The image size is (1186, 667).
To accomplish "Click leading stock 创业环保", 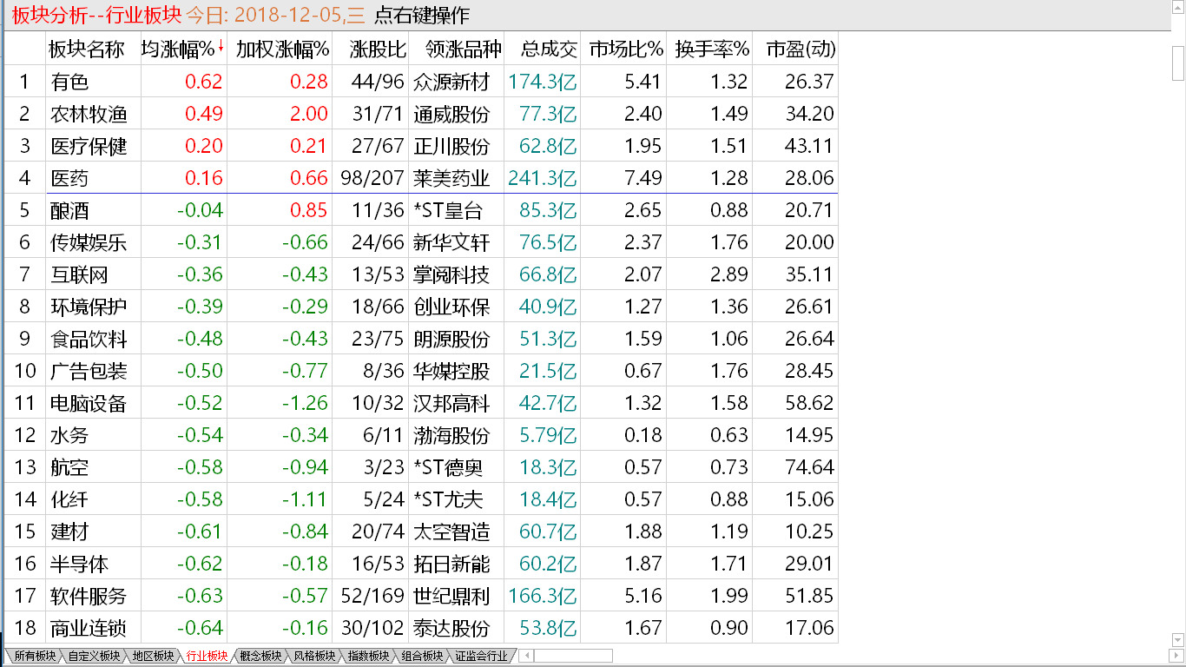I will pyautogui.click(x=451, y=307).
